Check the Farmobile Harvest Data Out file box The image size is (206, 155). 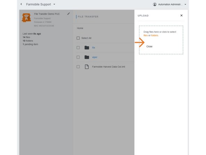[x=78, y=67]
